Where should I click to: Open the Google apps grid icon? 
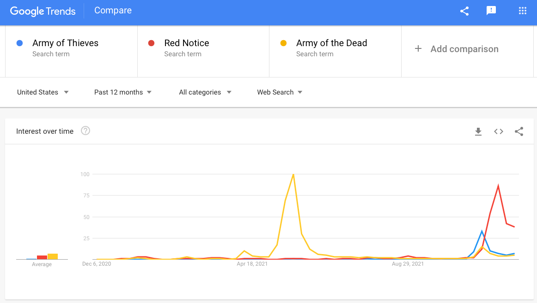(x=523, y=11)
